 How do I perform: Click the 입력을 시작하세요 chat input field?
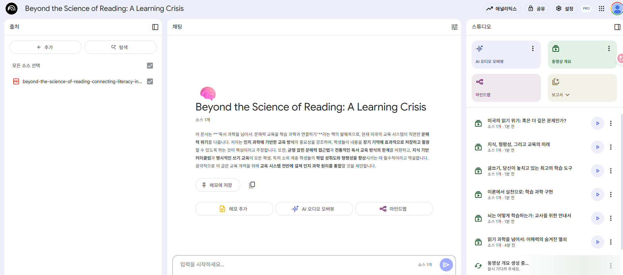tap(297, 264)
